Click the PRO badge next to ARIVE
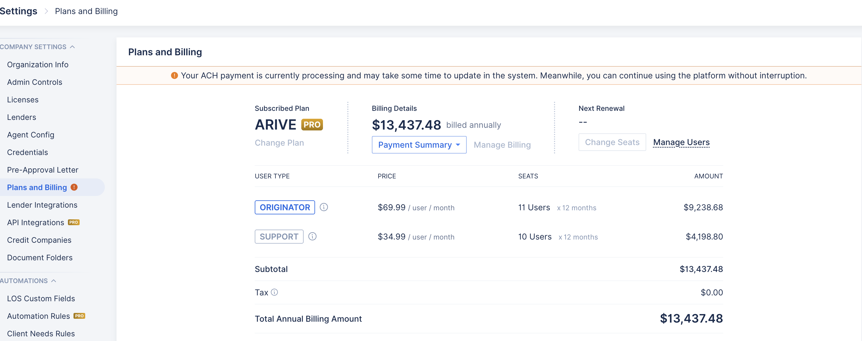This screenshot has height=341, width=862. coord(312,125)
